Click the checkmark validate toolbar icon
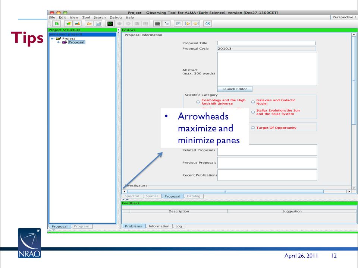The height and width of the screenshot is (268, 358). point(178,24)
